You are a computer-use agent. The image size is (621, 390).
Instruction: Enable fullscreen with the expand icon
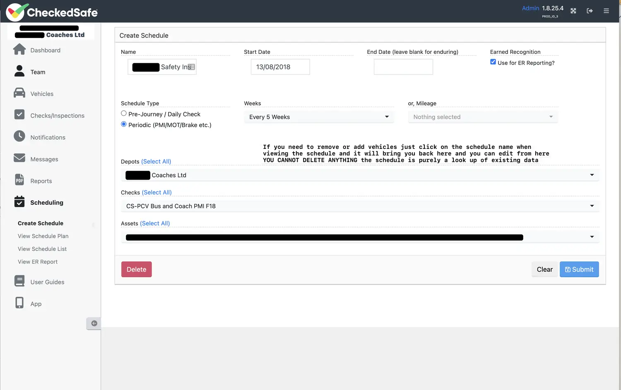click(573, 11)
